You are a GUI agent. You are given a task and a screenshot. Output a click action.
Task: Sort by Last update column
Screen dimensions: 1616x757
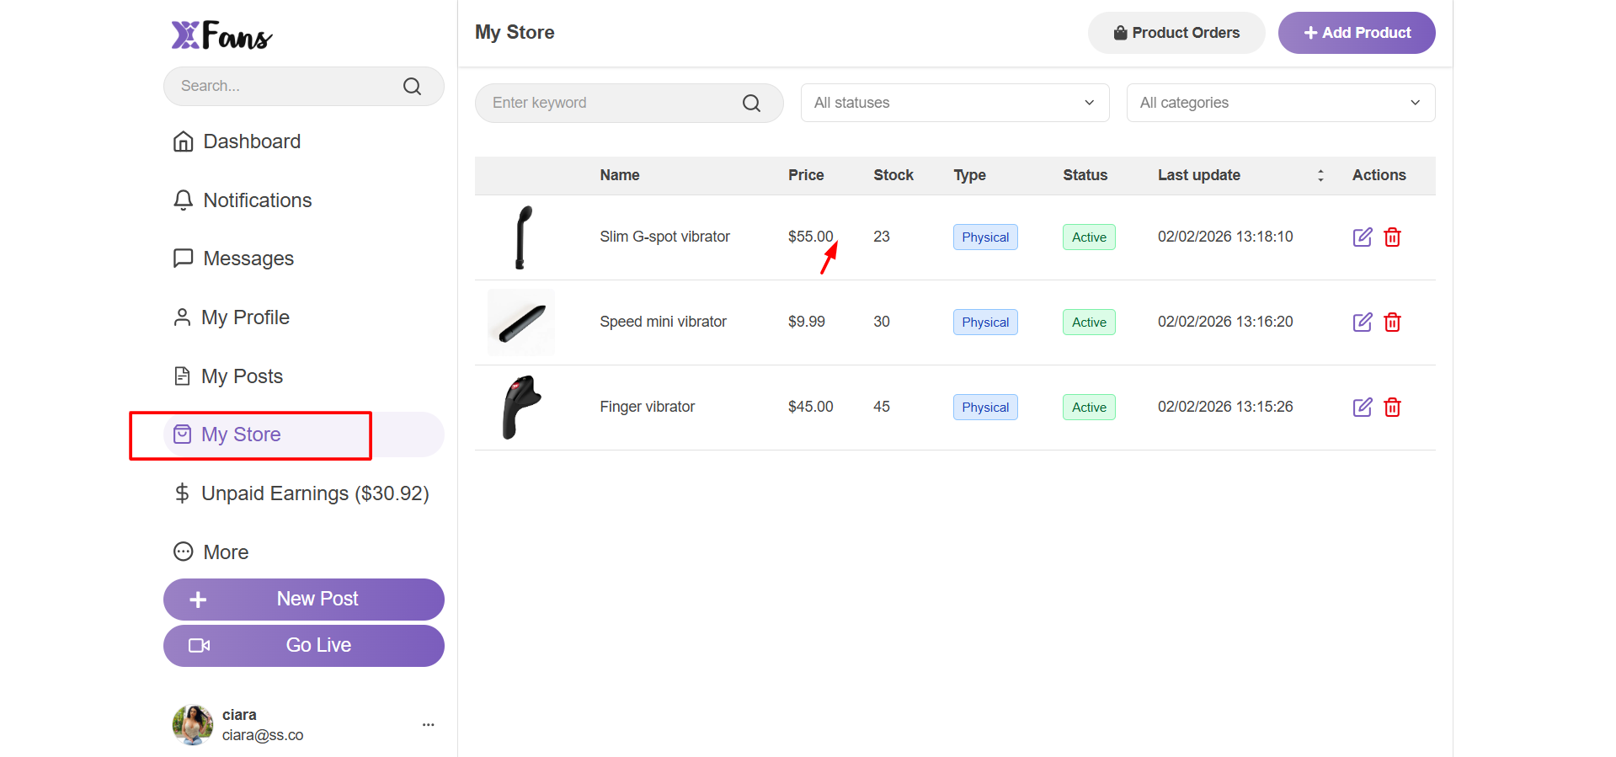coord(1320,175)
